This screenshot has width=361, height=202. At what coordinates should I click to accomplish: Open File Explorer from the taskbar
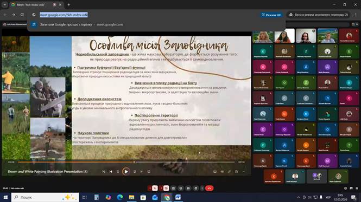[131, 198]
